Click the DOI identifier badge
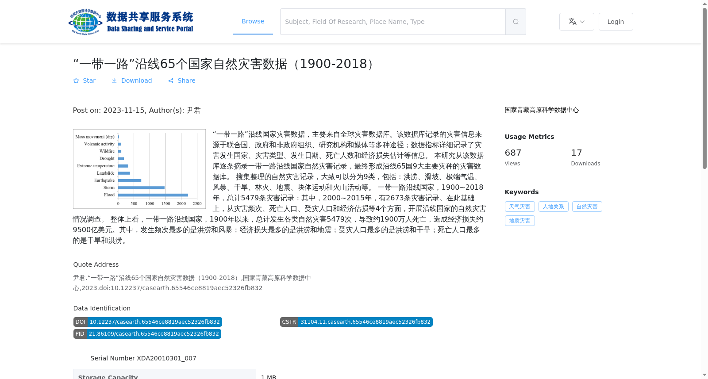 (147, 322)
